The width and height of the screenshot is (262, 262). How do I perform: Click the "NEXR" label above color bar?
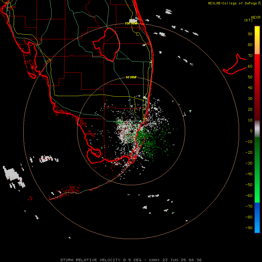(256, 17)
